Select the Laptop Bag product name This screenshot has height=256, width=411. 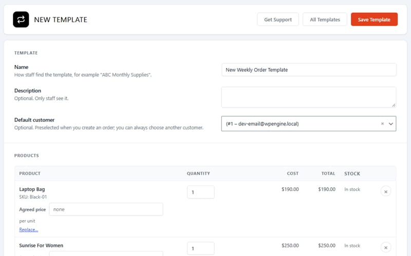click(32, 189)
